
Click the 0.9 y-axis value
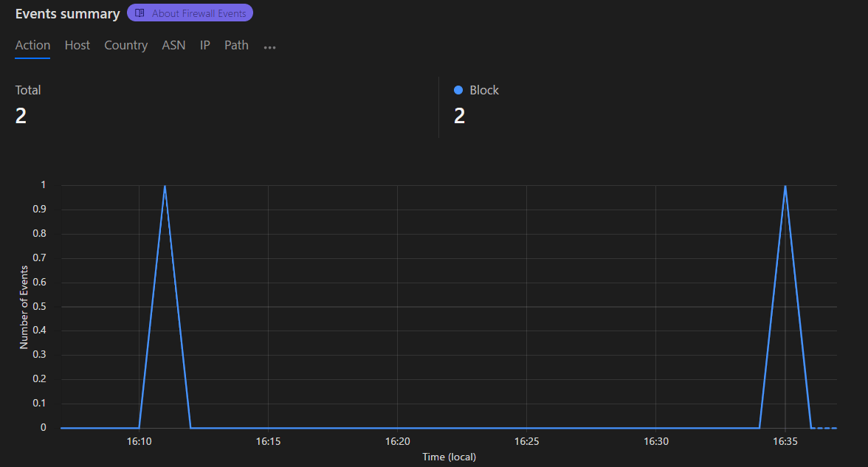click(x=39, y=210)
